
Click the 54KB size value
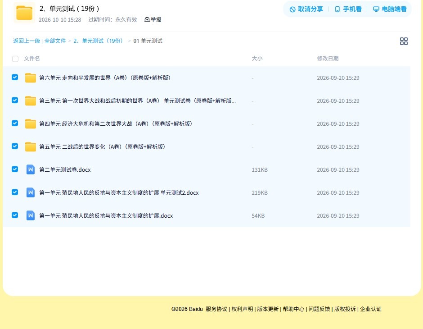pyautogui.click(x=258, y=215)
